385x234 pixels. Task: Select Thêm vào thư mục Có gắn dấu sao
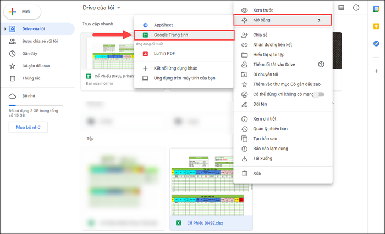pos(283,84)
